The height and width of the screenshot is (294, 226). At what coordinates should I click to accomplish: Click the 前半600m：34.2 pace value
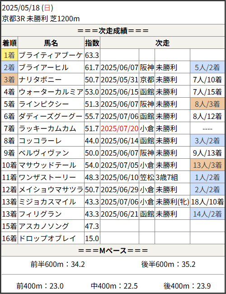pyautogui.click(x=58, y=264)
